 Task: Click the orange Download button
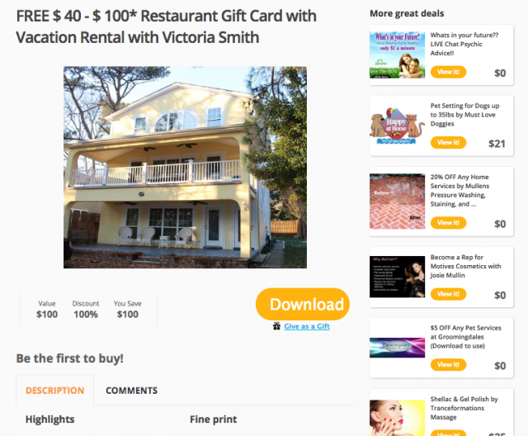coord(303,304)
